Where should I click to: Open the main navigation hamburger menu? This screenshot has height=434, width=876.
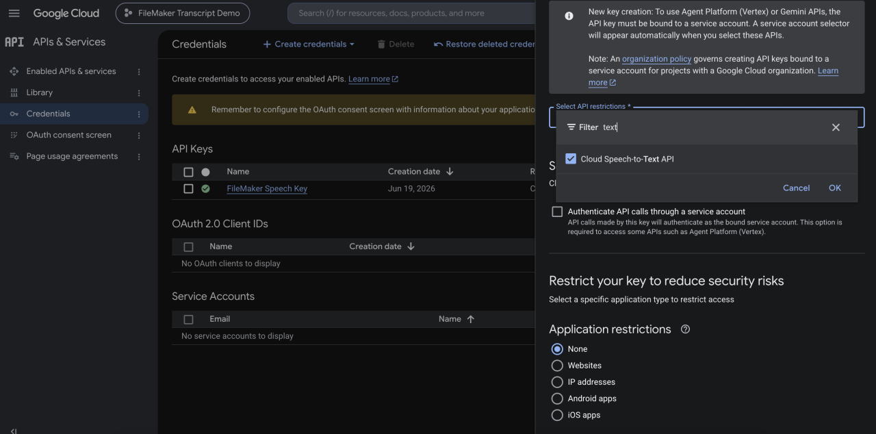(14, 13)
